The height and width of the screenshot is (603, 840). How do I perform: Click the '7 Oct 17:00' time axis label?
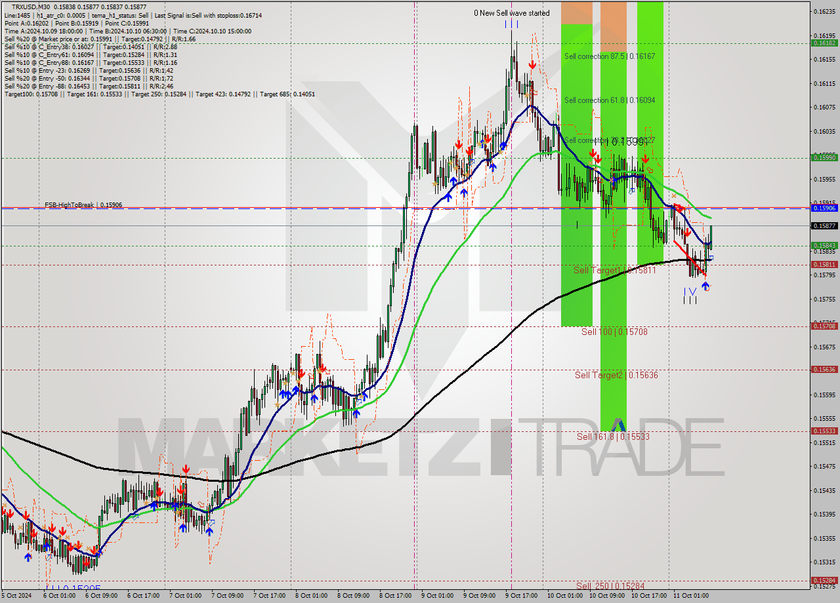point(270,596)
